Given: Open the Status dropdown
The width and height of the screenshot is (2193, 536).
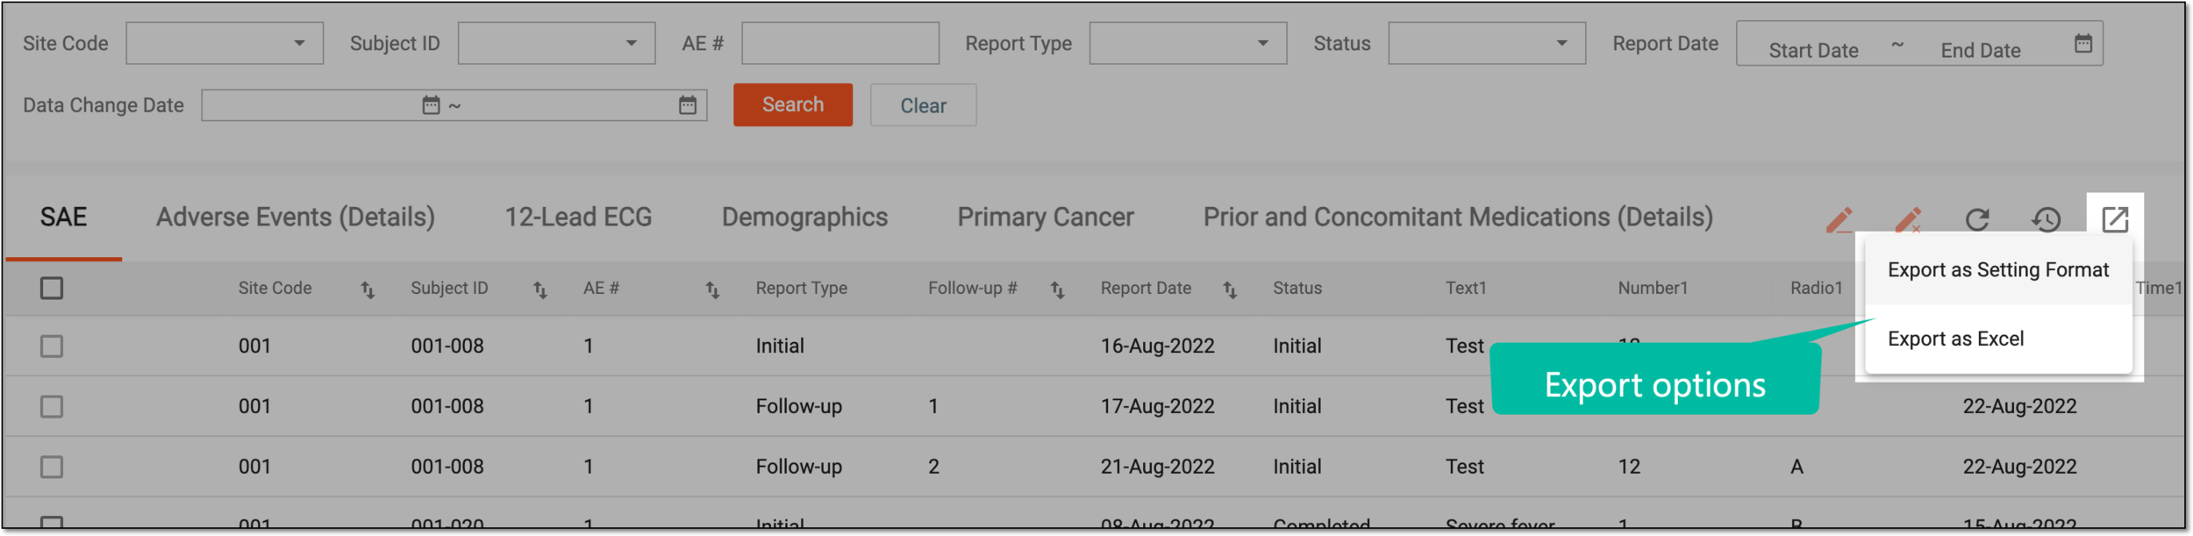Looking at the screenshot, I should click(1487, 43).
